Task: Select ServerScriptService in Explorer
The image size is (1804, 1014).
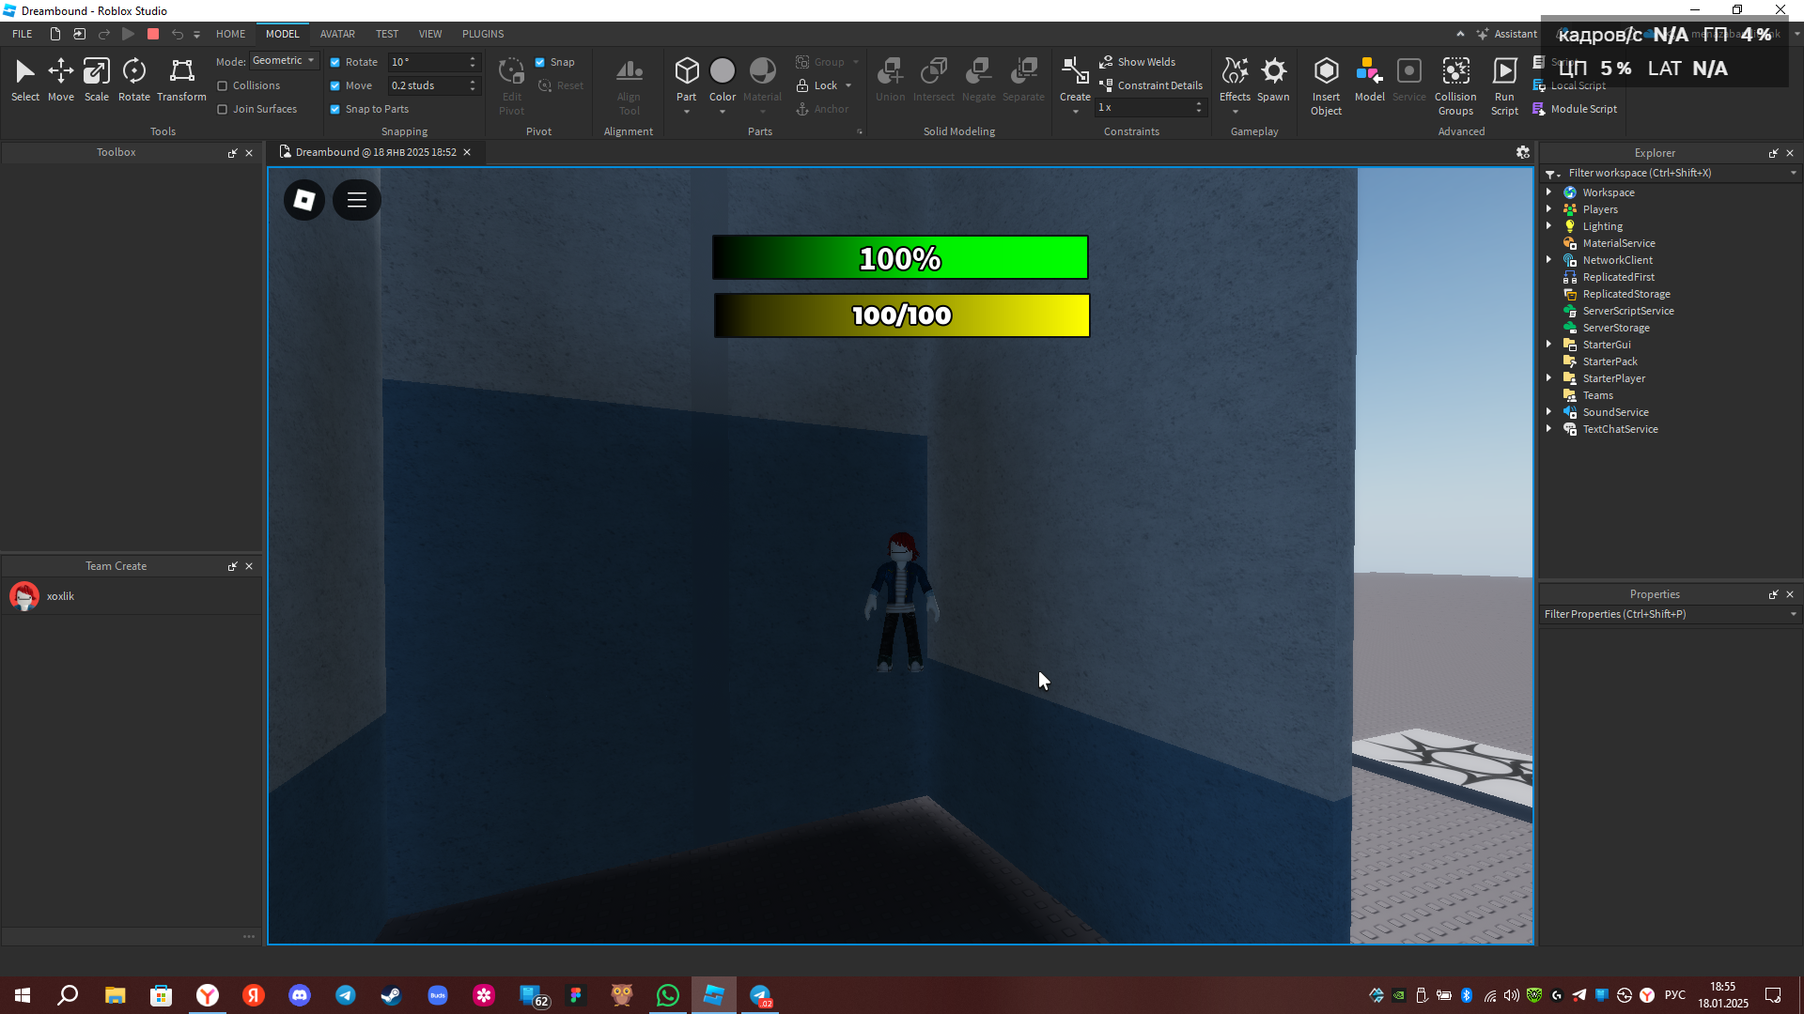Action: (x=1628, y=311)
